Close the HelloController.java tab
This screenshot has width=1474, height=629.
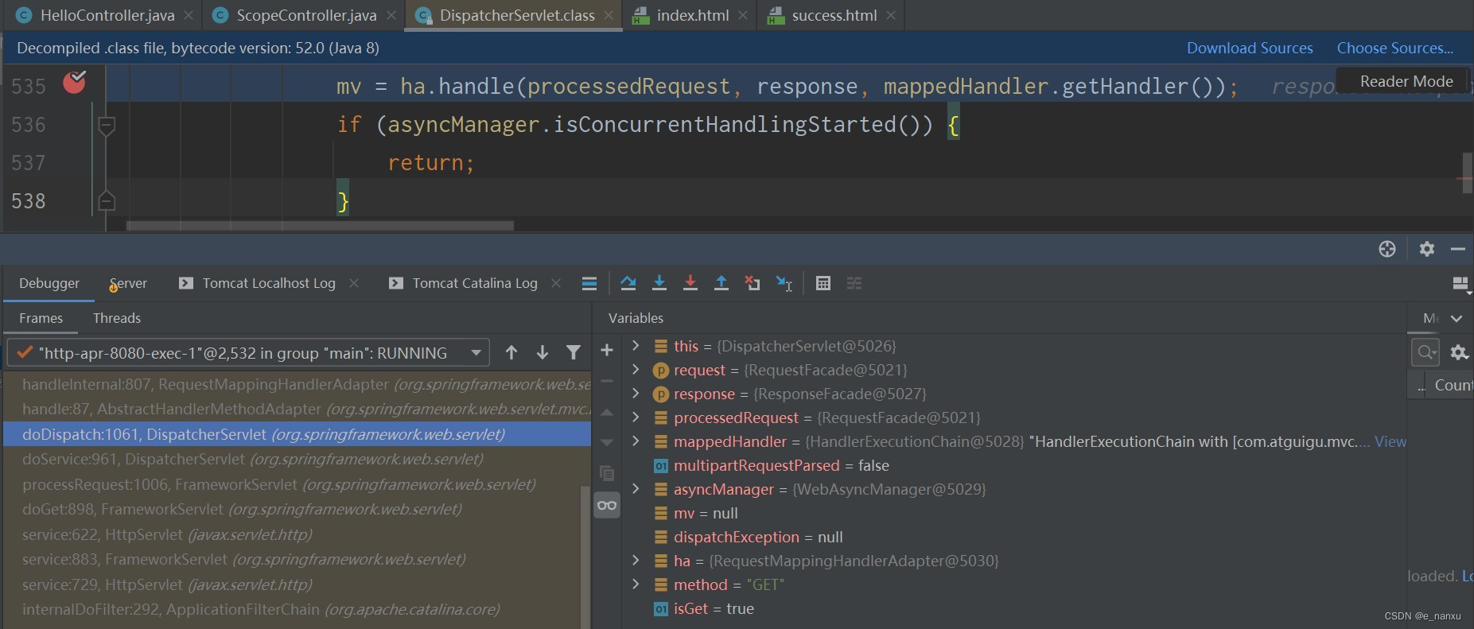189,15
